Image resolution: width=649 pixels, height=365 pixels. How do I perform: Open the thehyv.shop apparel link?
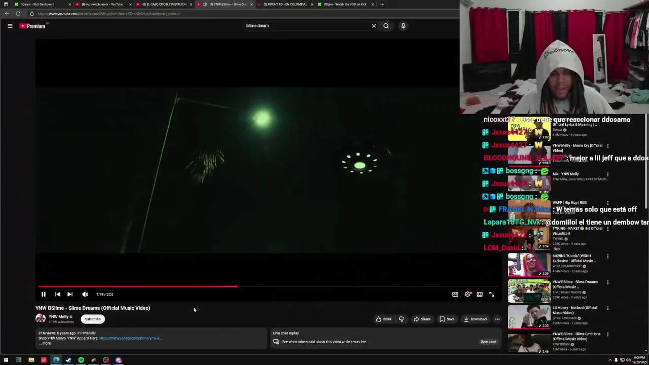(130, 338)
